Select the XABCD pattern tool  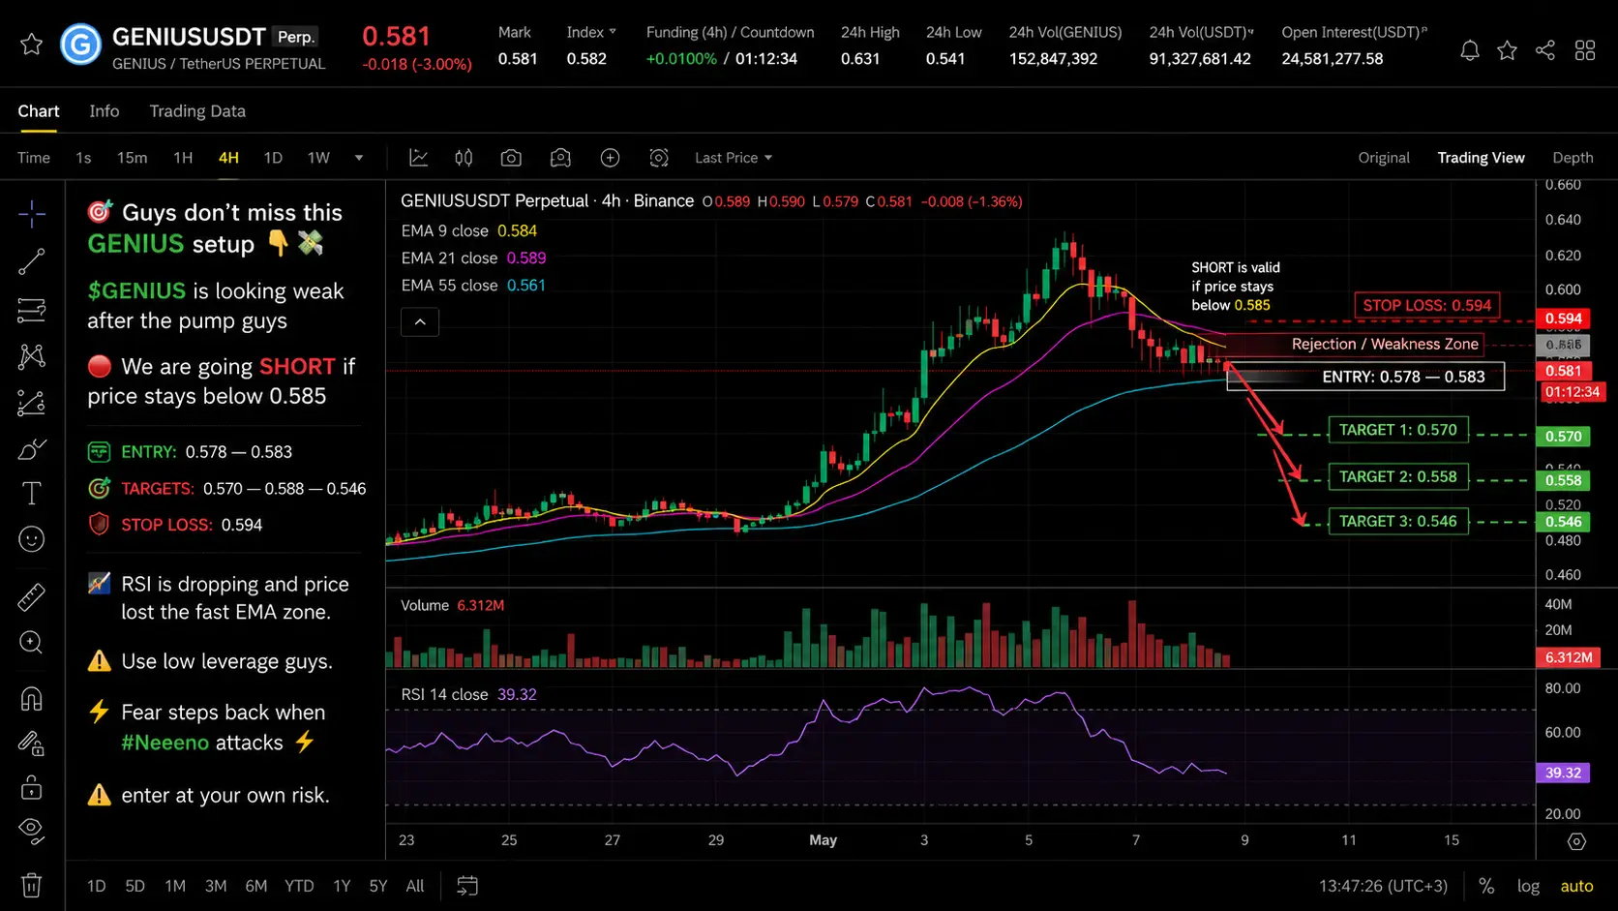point(32,356)
